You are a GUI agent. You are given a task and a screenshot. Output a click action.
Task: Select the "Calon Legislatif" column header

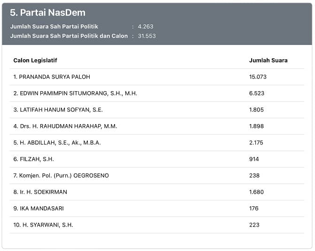[x=35, y=60]
